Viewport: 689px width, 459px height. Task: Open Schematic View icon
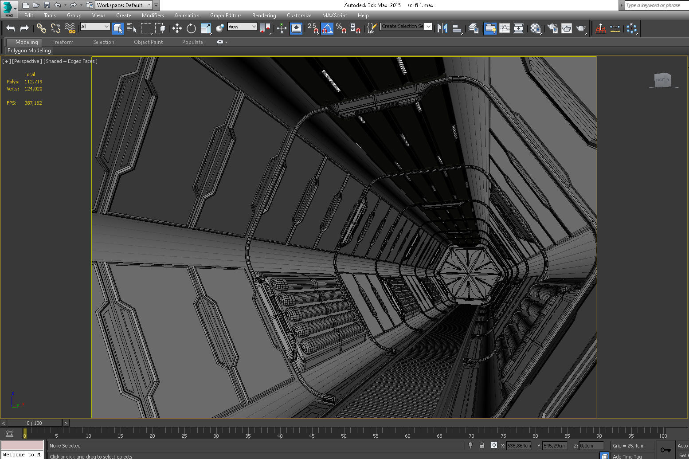[519, 28]
